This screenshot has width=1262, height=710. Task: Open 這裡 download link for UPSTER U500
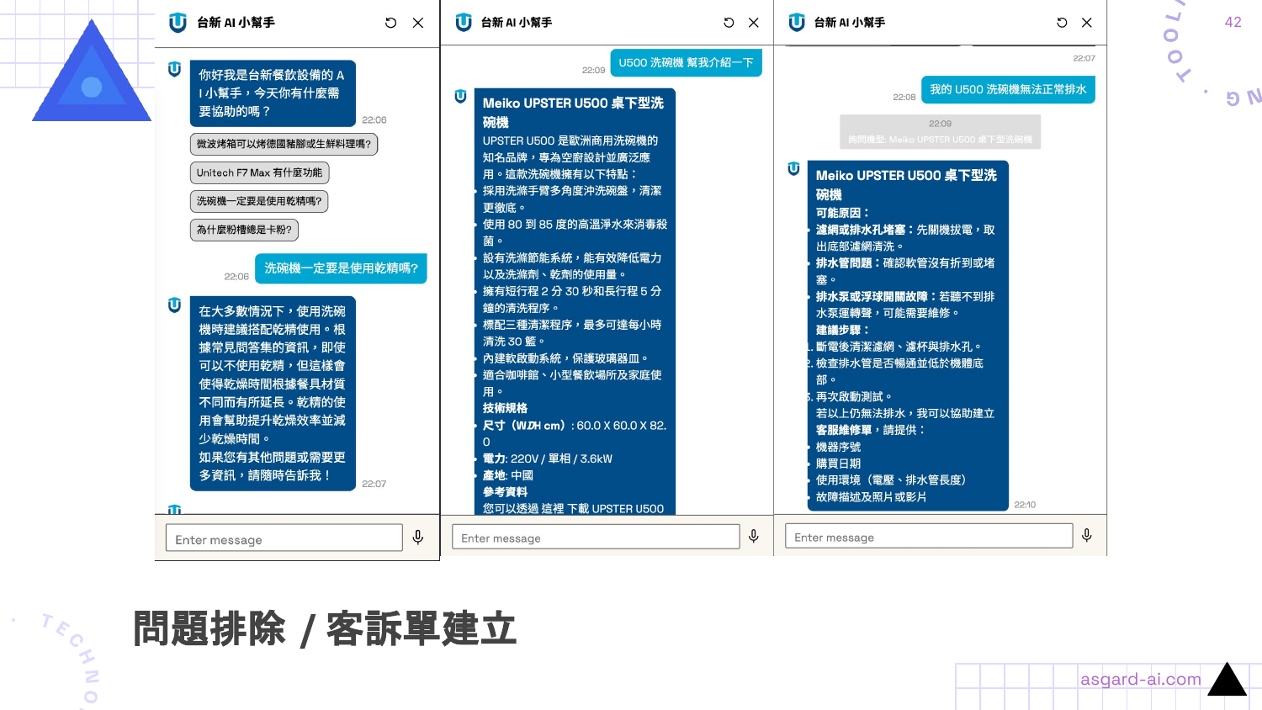pos(553,509)
